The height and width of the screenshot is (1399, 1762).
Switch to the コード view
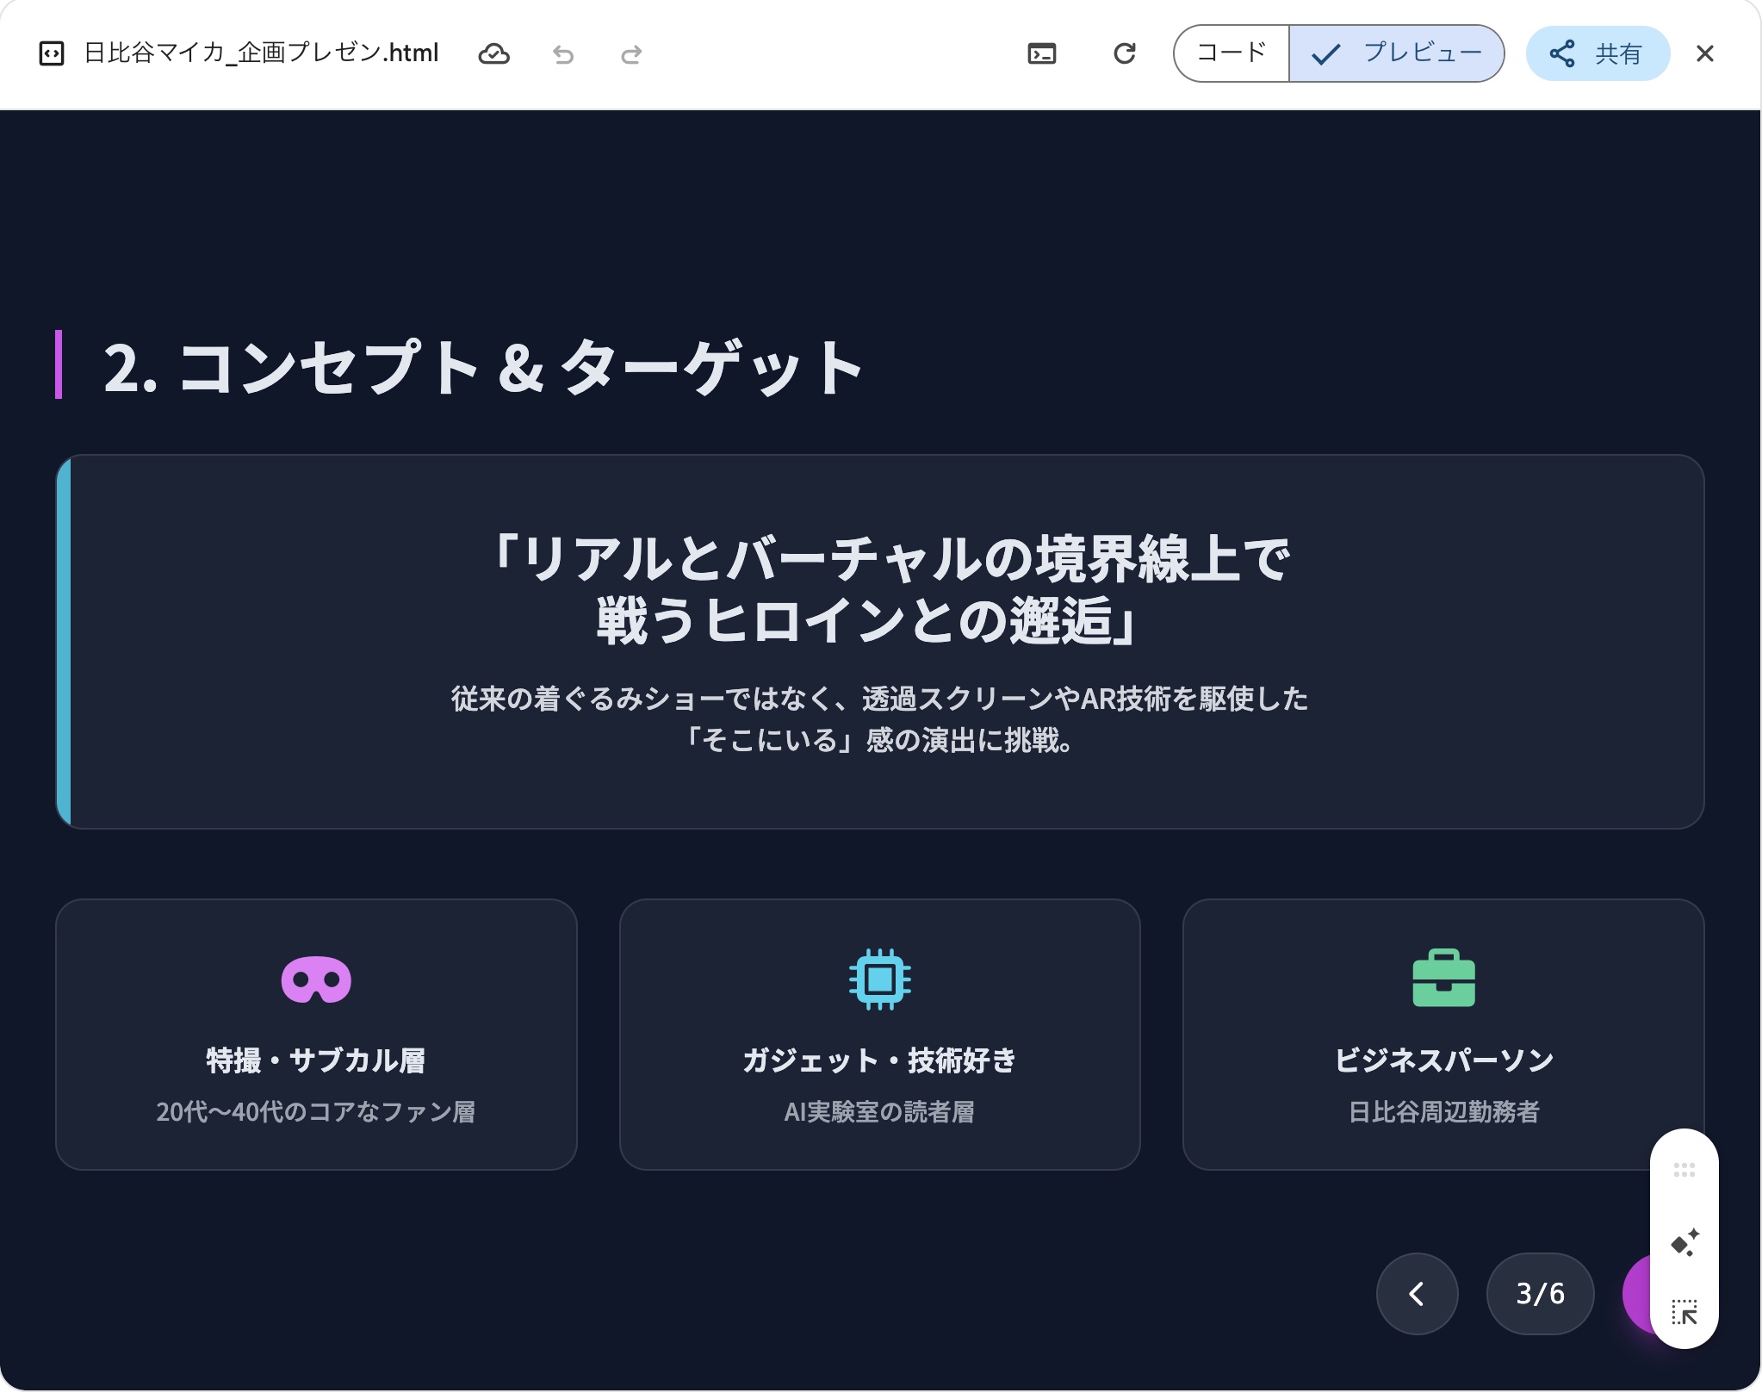[1232, 53]
